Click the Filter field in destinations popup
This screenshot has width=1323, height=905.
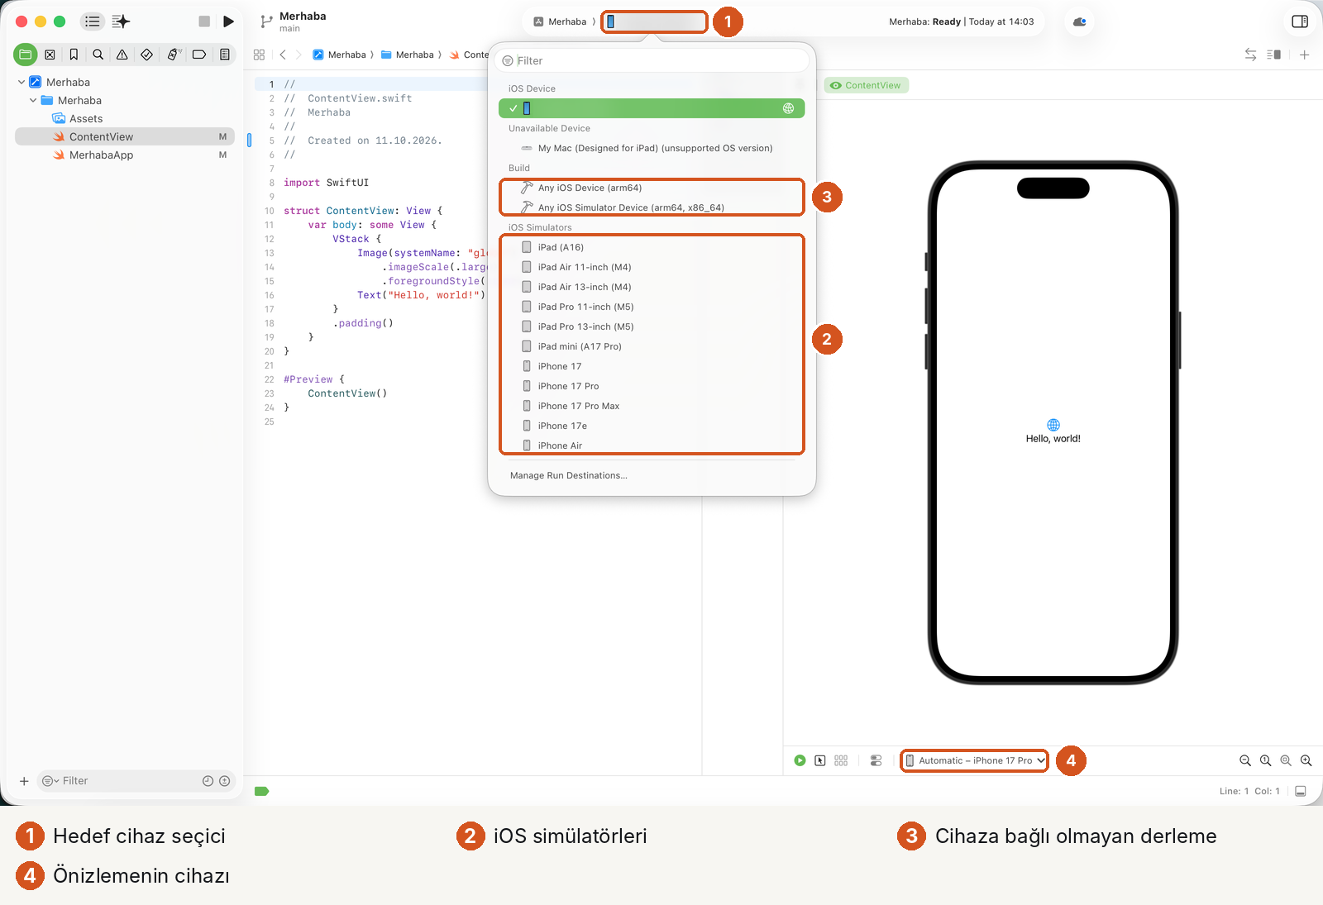click(652, 60)
